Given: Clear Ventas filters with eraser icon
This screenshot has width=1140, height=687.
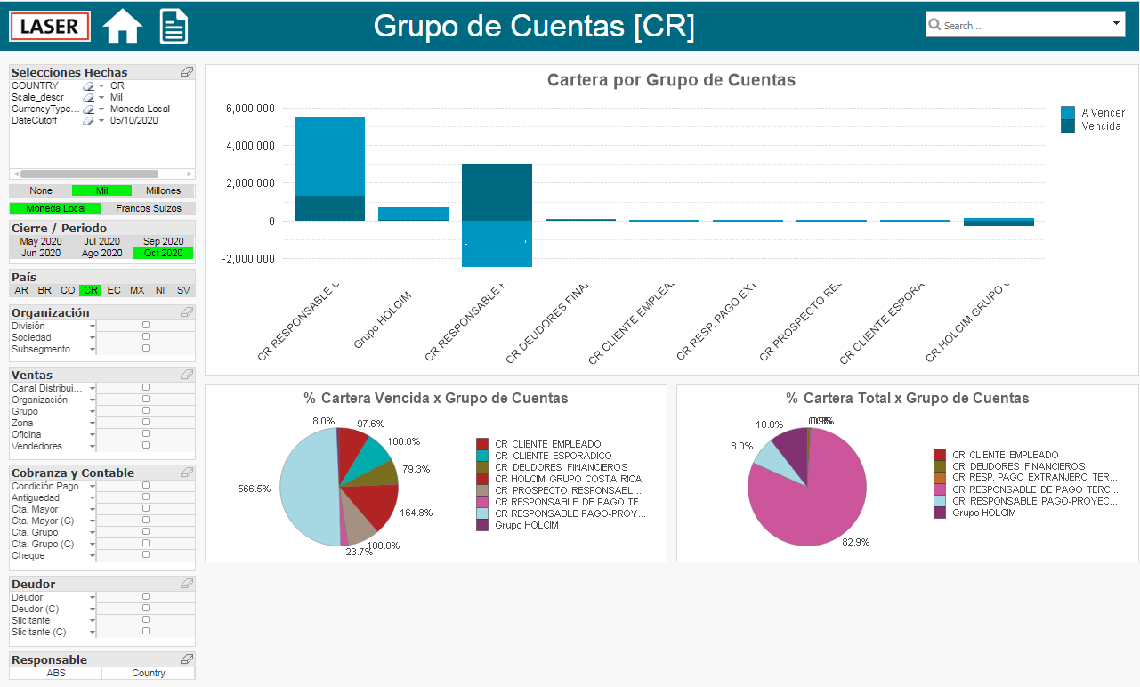Looking at the screenshot, I should point(187,375).
